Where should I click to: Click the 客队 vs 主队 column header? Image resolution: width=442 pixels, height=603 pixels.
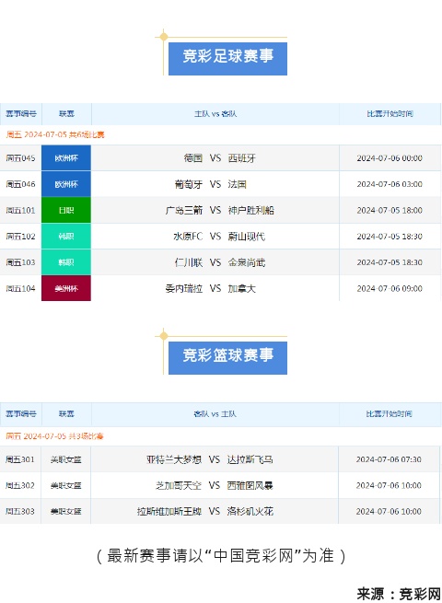215,413
